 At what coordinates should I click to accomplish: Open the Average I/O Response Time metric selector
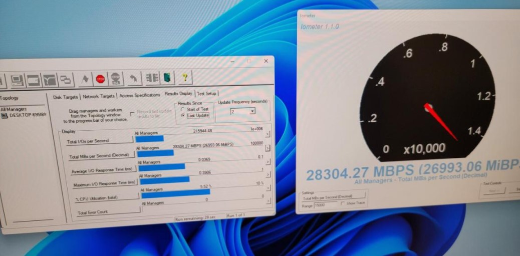103,170
